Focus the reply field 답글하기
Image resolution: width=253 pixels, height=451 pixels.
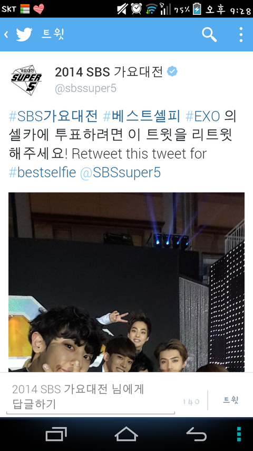coord(91,397)
